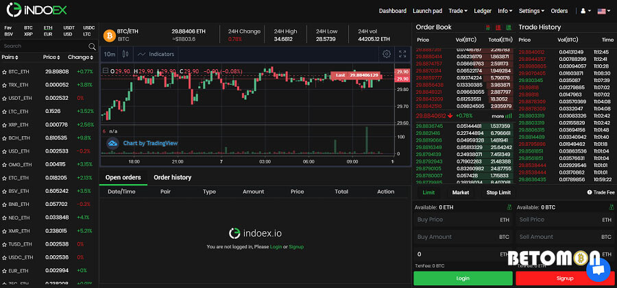Image resolution: width=617 pixels, height=288 pixels.
Task: Click the orange Bitcoin coin icon
Action: [x=109, y=36]
